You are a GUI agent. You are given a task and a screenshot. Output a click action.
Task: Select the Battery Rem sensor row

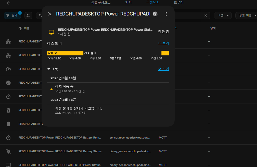60,138
